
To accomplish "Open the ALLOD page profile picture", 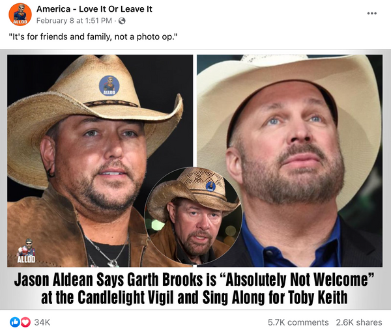I will click(20, 14).
